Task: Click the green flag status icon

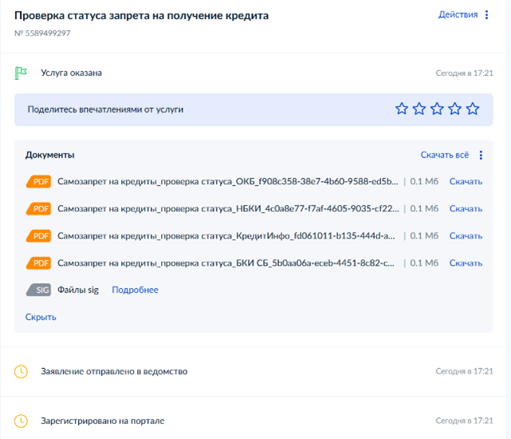Action: (22, 73)
